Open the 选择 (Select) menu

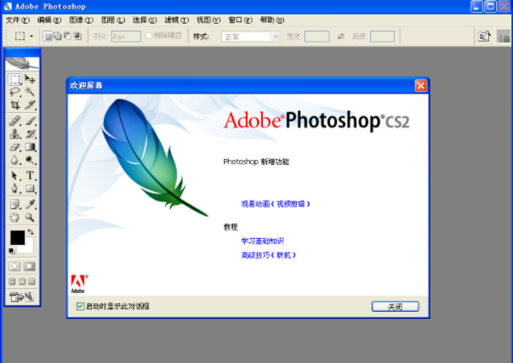(x=145, y=20)
